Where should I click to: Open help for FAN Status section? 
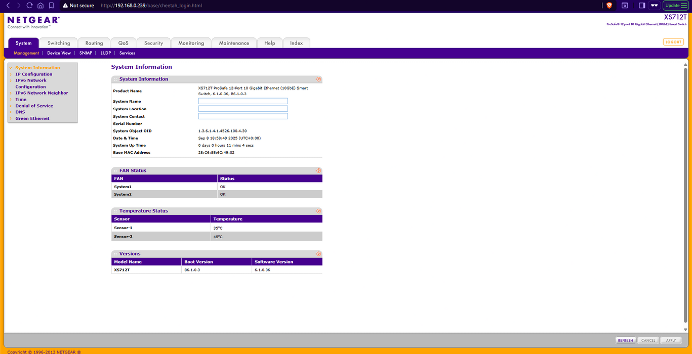tap(318, 171)
